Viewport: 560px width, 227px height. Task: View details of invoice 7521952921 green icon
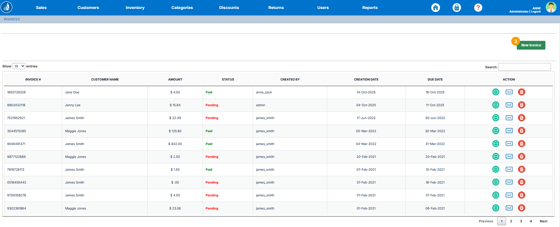point(495,118)
